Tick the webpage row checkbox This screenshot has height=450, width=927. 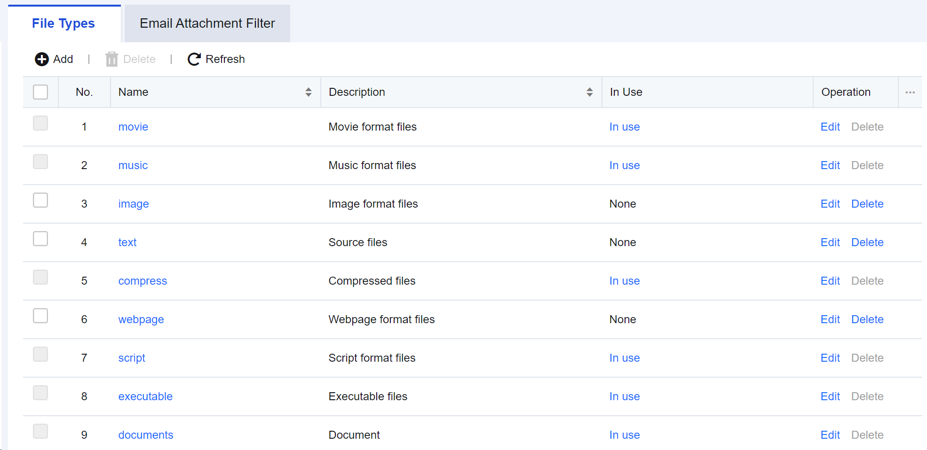pos(40,316)
